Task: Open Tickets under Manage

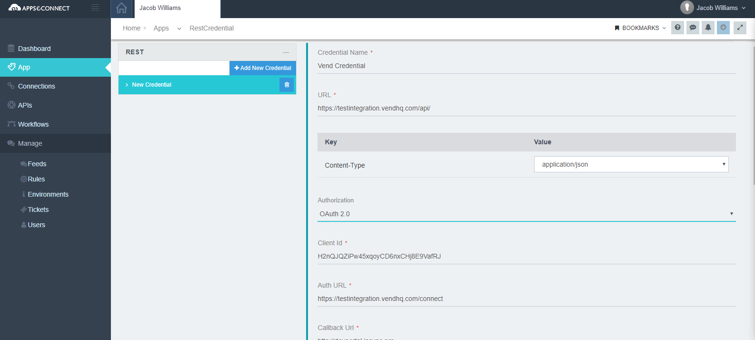Action: pos(38,210)
